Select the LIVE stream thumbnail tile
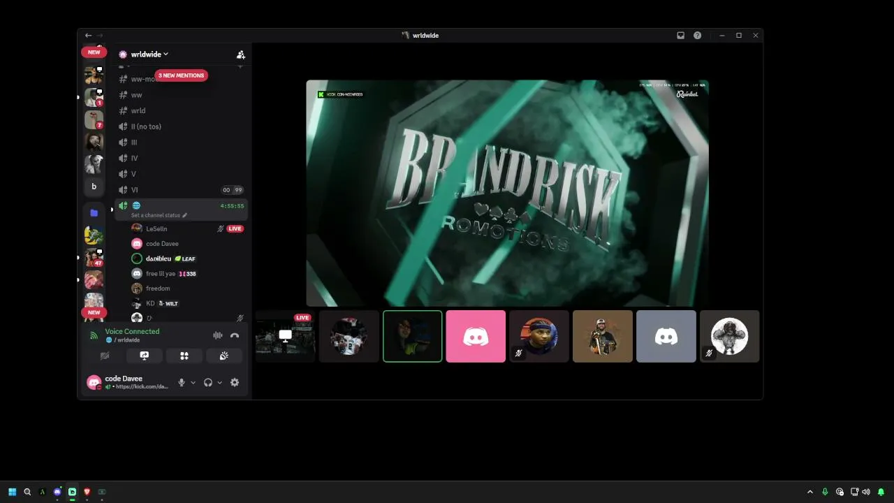Viewport: 894px width, 503px height. (286, 337)
